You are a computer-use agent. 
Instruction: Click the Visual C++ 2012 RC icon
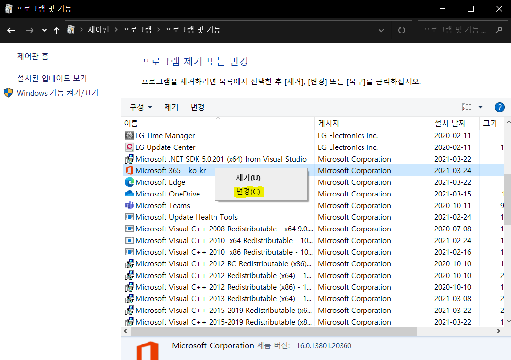tap(130, 263)
